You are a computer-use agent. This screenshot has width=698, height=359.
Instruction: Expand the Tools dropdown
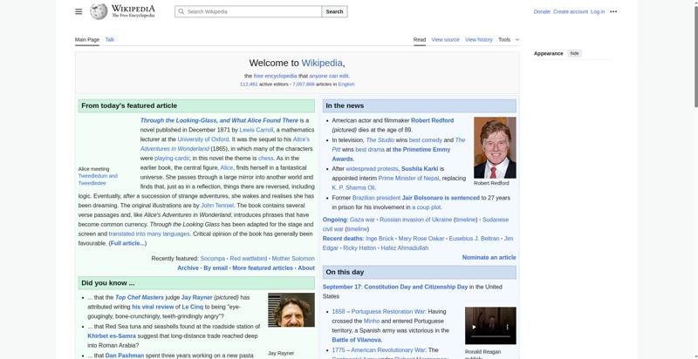coord(509,39)
